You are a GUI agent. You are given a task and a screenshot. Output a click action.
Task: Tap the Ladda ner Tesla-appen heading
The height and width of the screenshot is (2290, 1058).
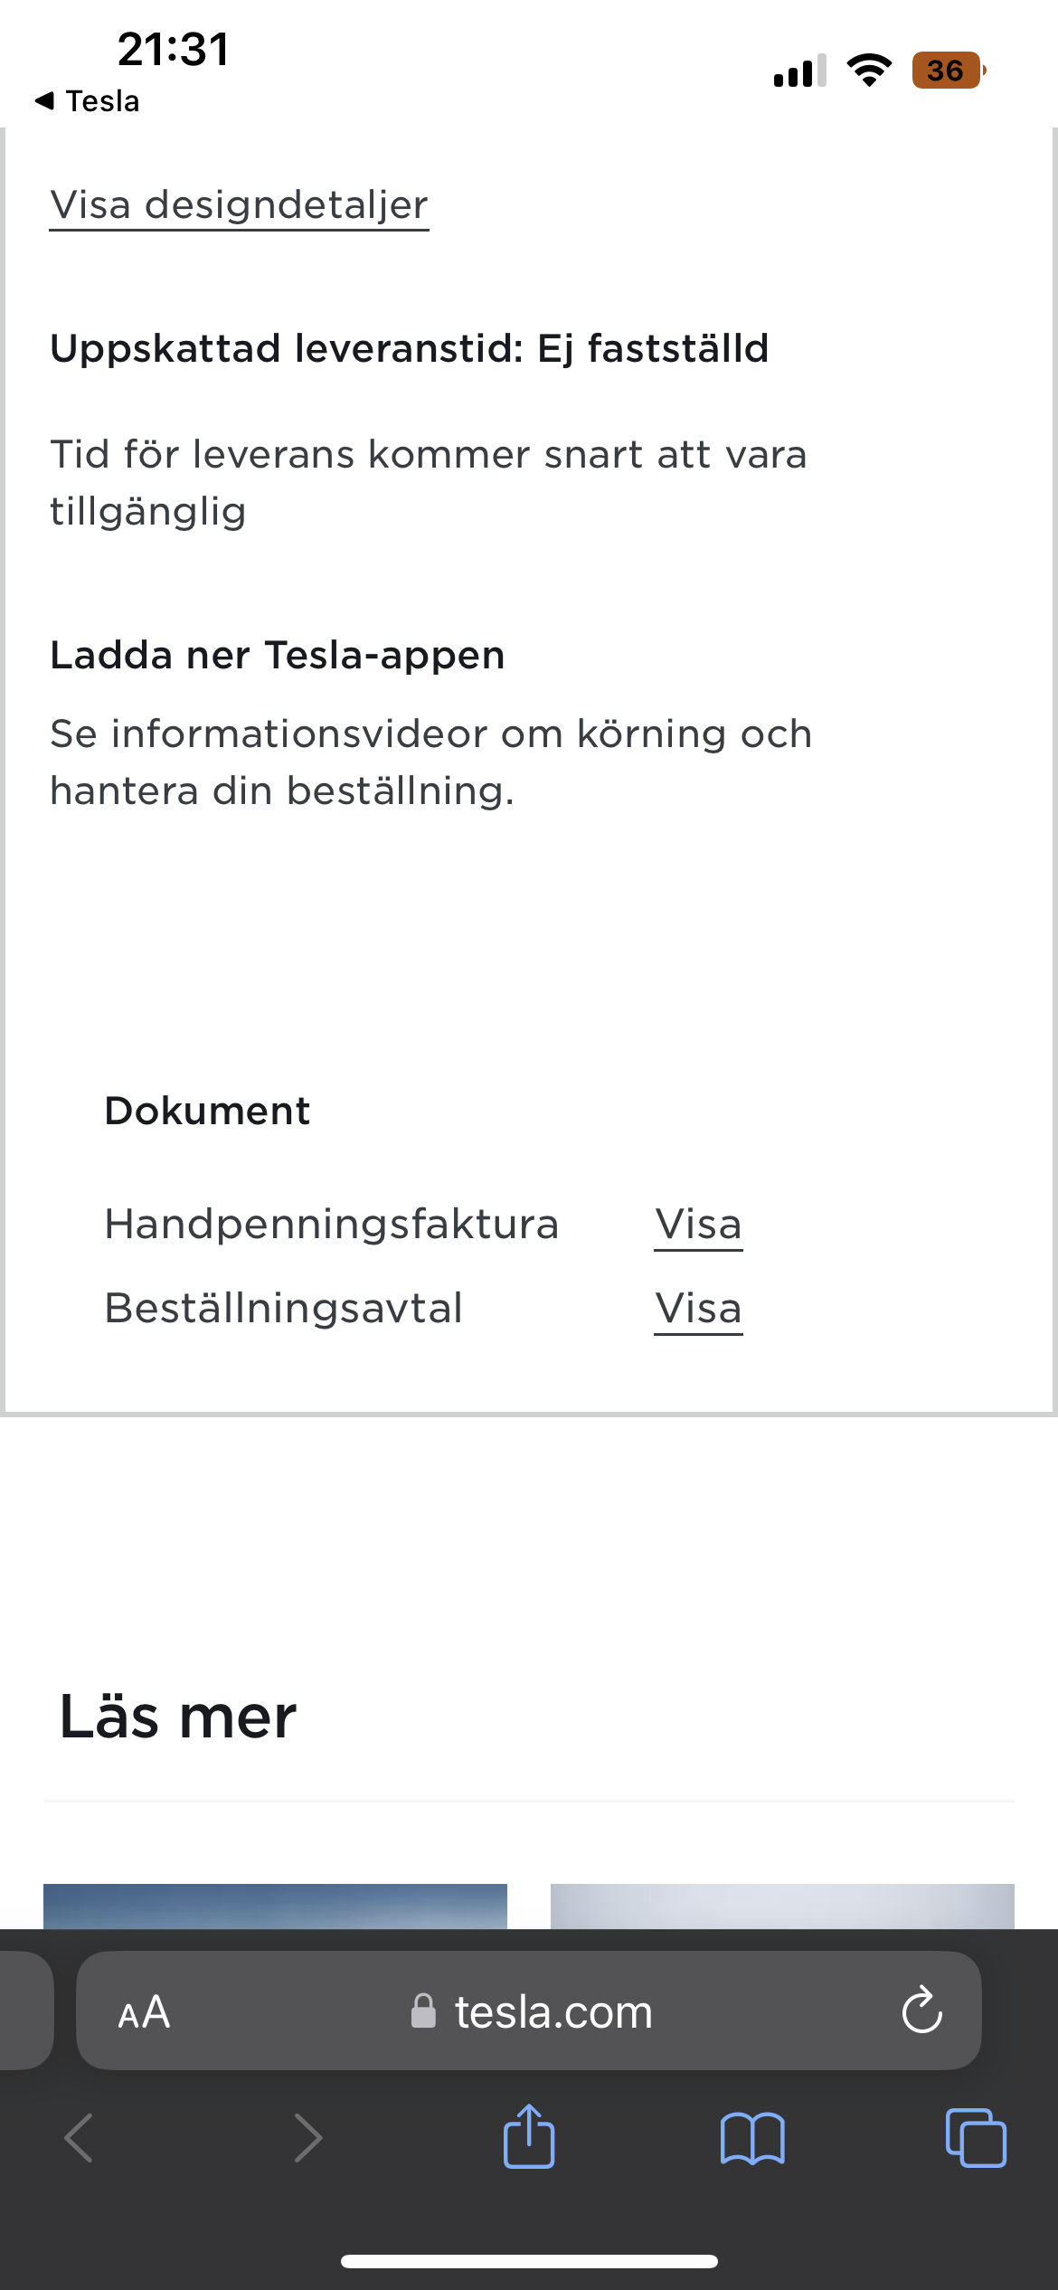[278, 655]
